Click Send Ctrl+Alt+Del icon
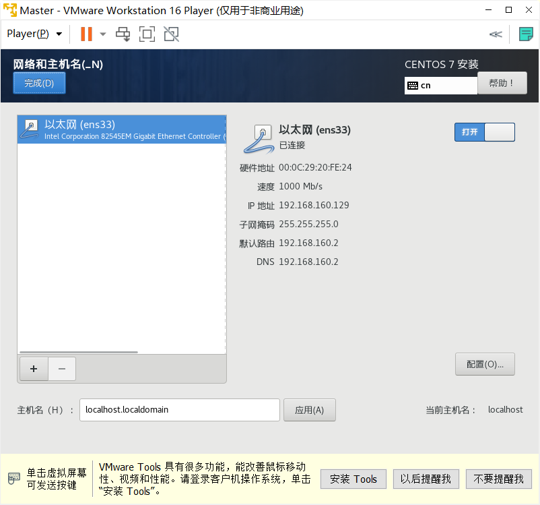 coord(123,34)
